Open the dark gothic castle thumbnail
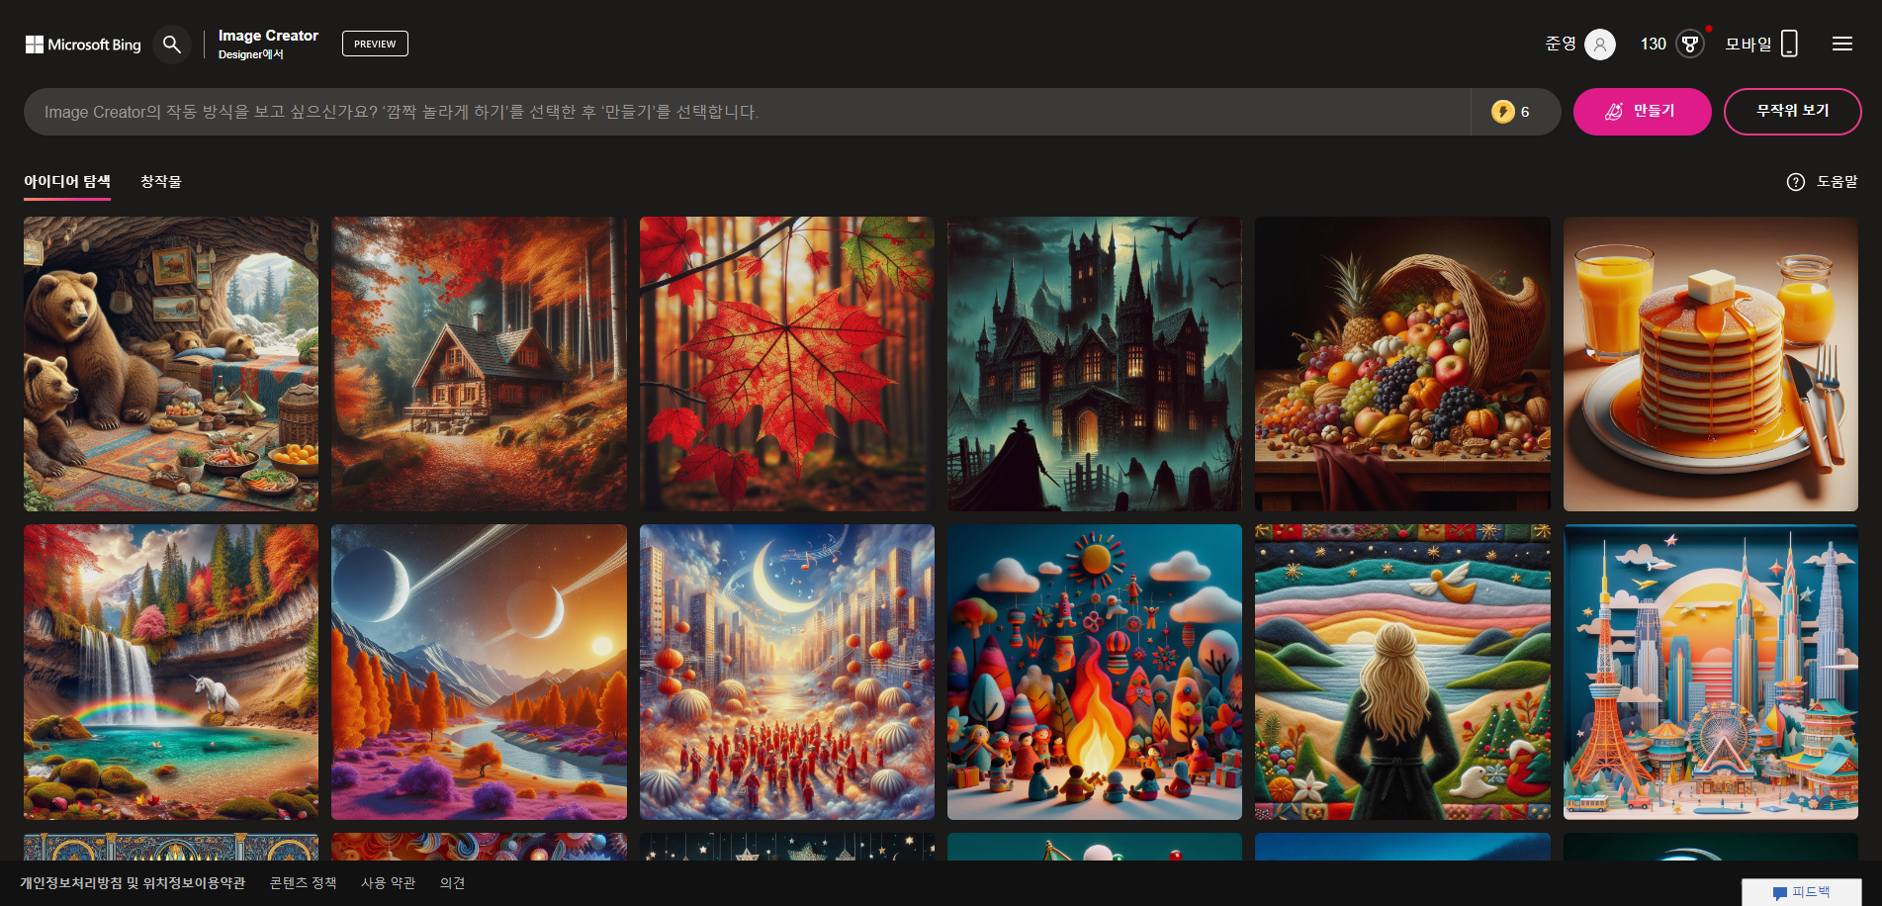 click(1095, 364)
